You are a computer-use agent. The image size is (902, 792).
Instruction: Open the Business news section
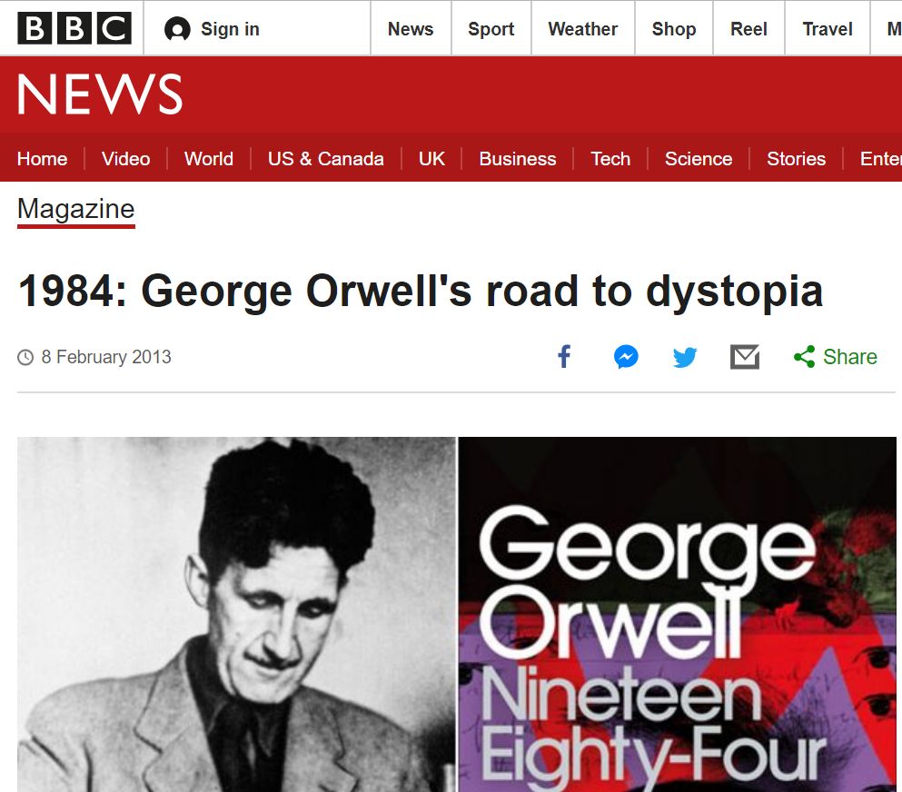tap(518, 159)
